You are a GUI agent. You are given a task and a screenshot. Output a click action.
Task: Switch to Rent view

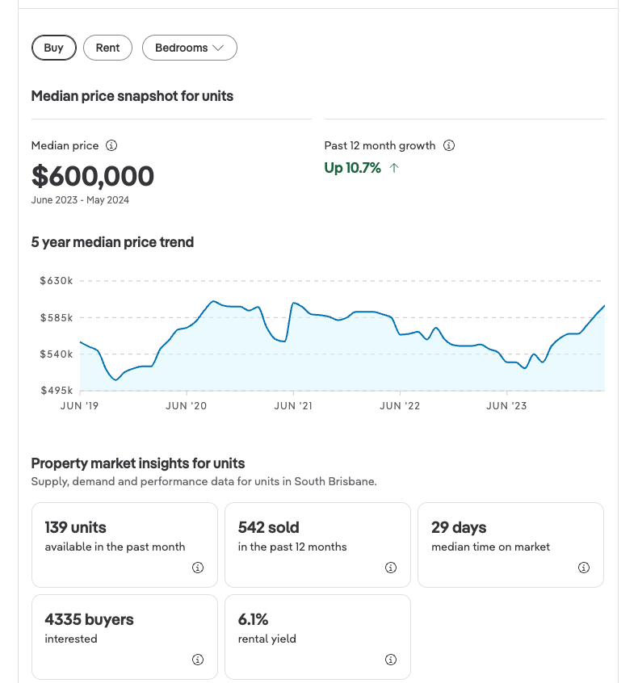coord(107,48)
